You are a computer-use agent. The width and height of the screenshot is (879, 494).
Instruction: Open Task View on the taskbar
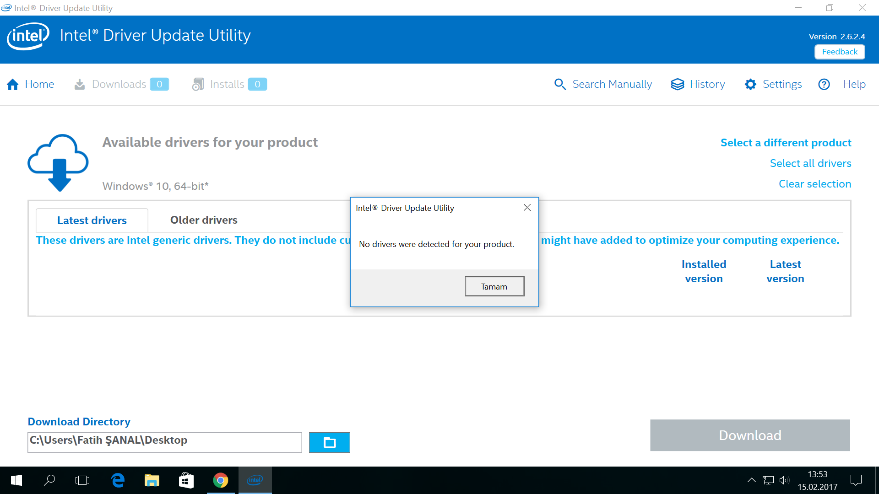82,480
